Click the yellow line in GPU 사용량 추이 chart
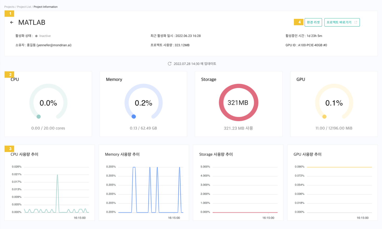382x229 pixels. [x=339, y=167]
